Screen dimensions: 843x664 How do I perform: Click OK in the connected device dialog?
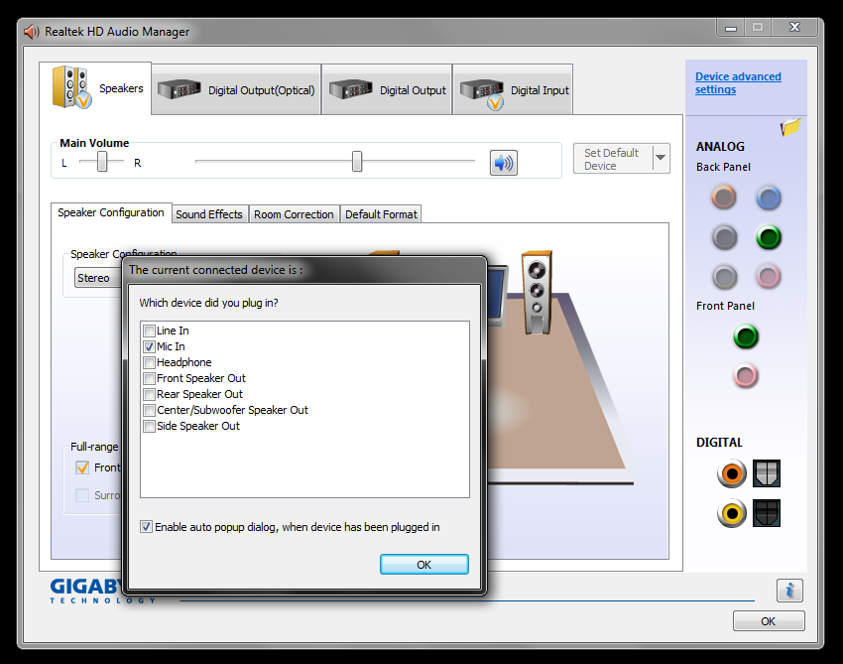424,565
